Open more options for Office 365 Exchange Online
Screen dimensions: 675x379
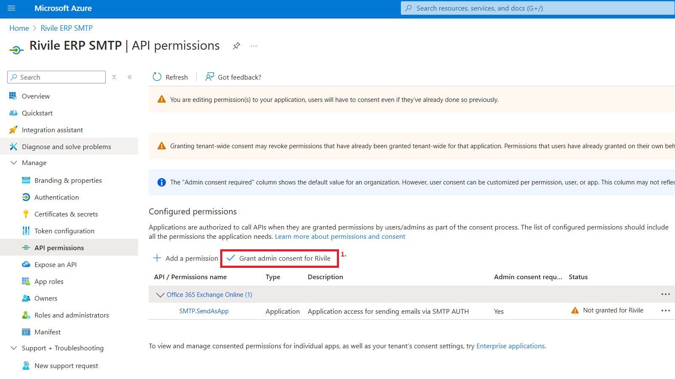pyautogui.click(x=665, y=294)
